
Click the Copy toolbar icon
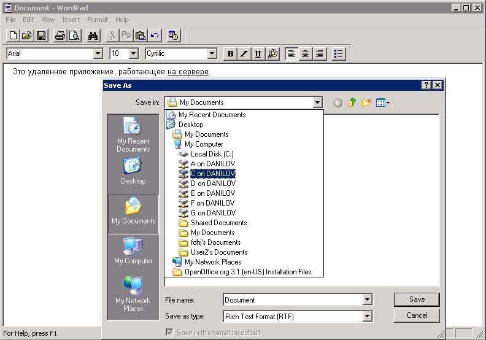click(126, 36)
